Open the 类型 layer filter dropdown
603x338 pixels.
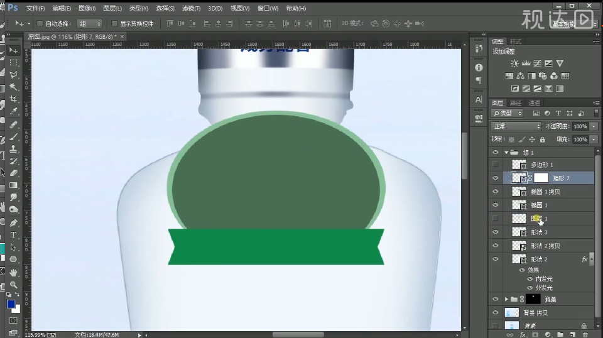[x=508, y=113]
